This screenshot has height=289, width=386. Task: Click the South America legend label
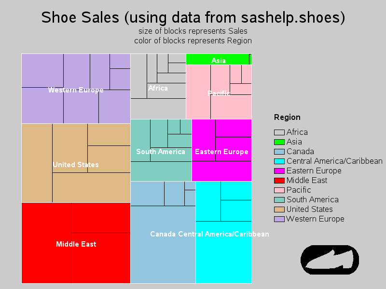pos(313,199)
